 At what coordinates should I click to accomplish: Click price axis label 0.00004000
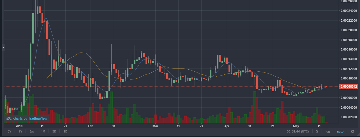[348, 107]
